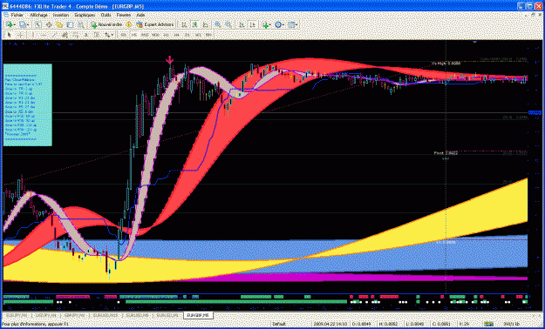Expand the Templates dropdown arrow
The height and width of the screenshot is (329, 545).
tap(296, 24)
